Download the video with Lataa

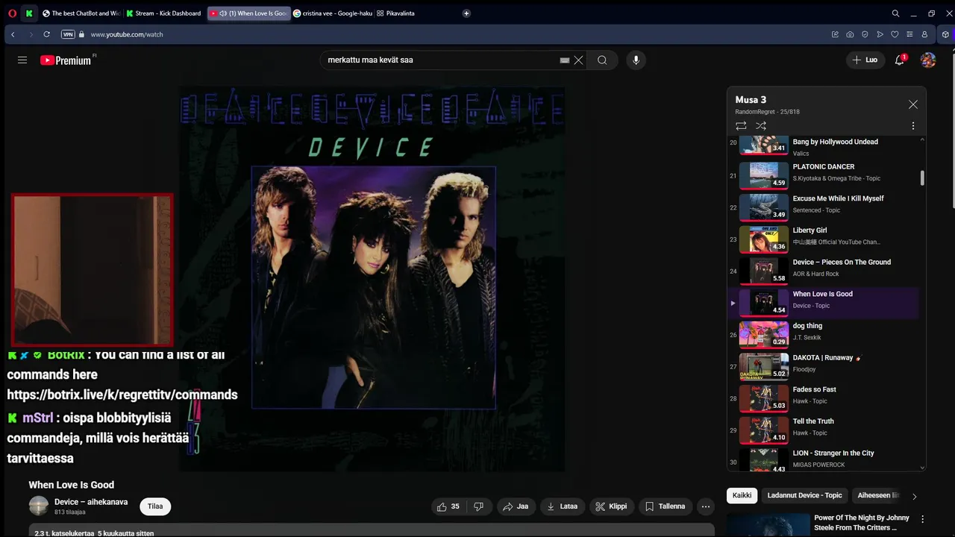(x=563, y=506)
